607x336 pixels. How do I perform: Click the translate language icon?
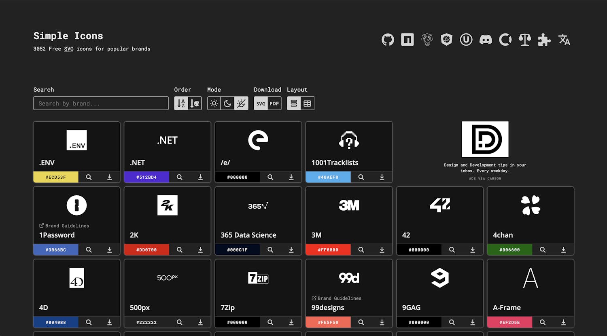tap(564, 40)
